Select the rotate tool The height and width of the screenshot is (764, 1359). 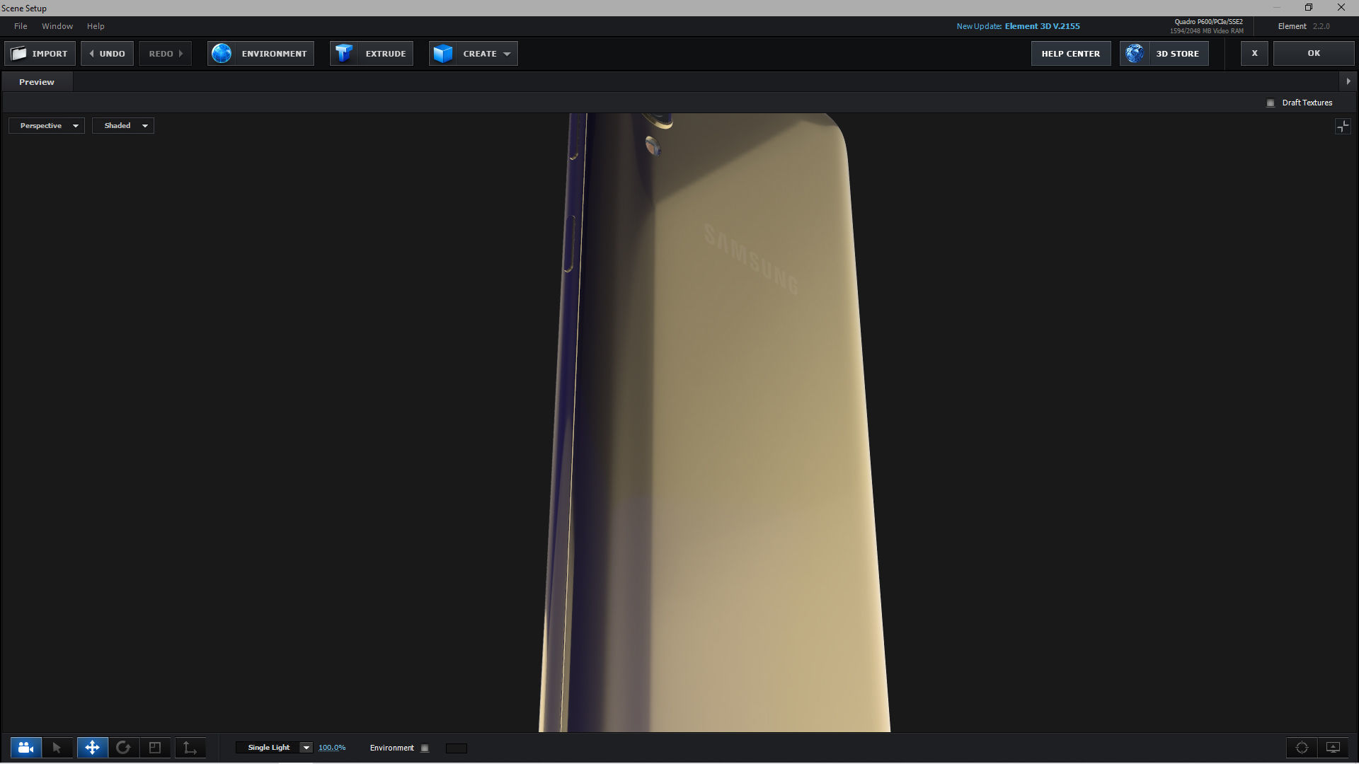pyautogui.click(x=123, y=748)
